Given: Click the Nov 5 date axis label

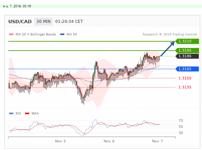Looking at the screenshot, I should 60,141.
